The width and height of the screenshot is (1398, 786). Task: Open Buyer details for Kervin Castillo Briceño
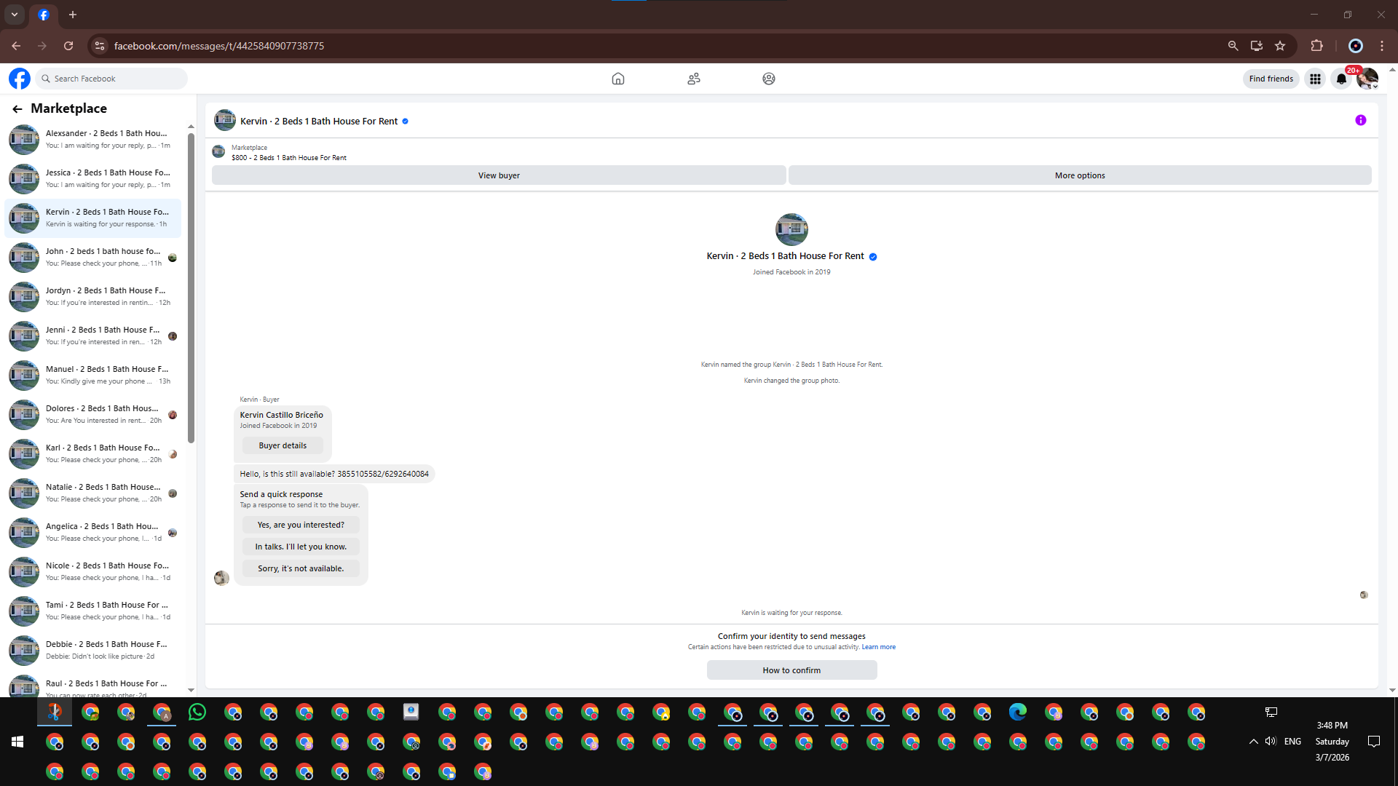[283, 445]
